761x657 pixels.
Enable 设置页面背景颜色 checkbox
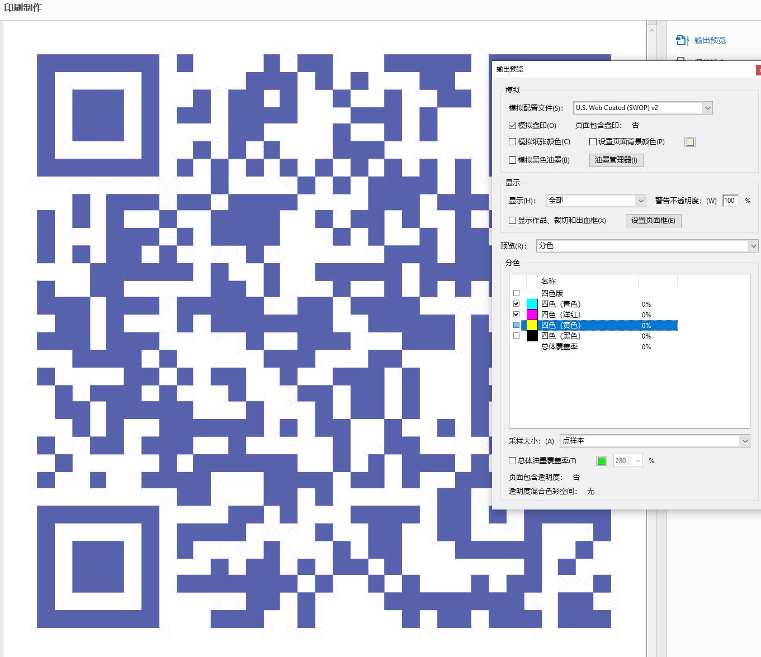[593, 142]
